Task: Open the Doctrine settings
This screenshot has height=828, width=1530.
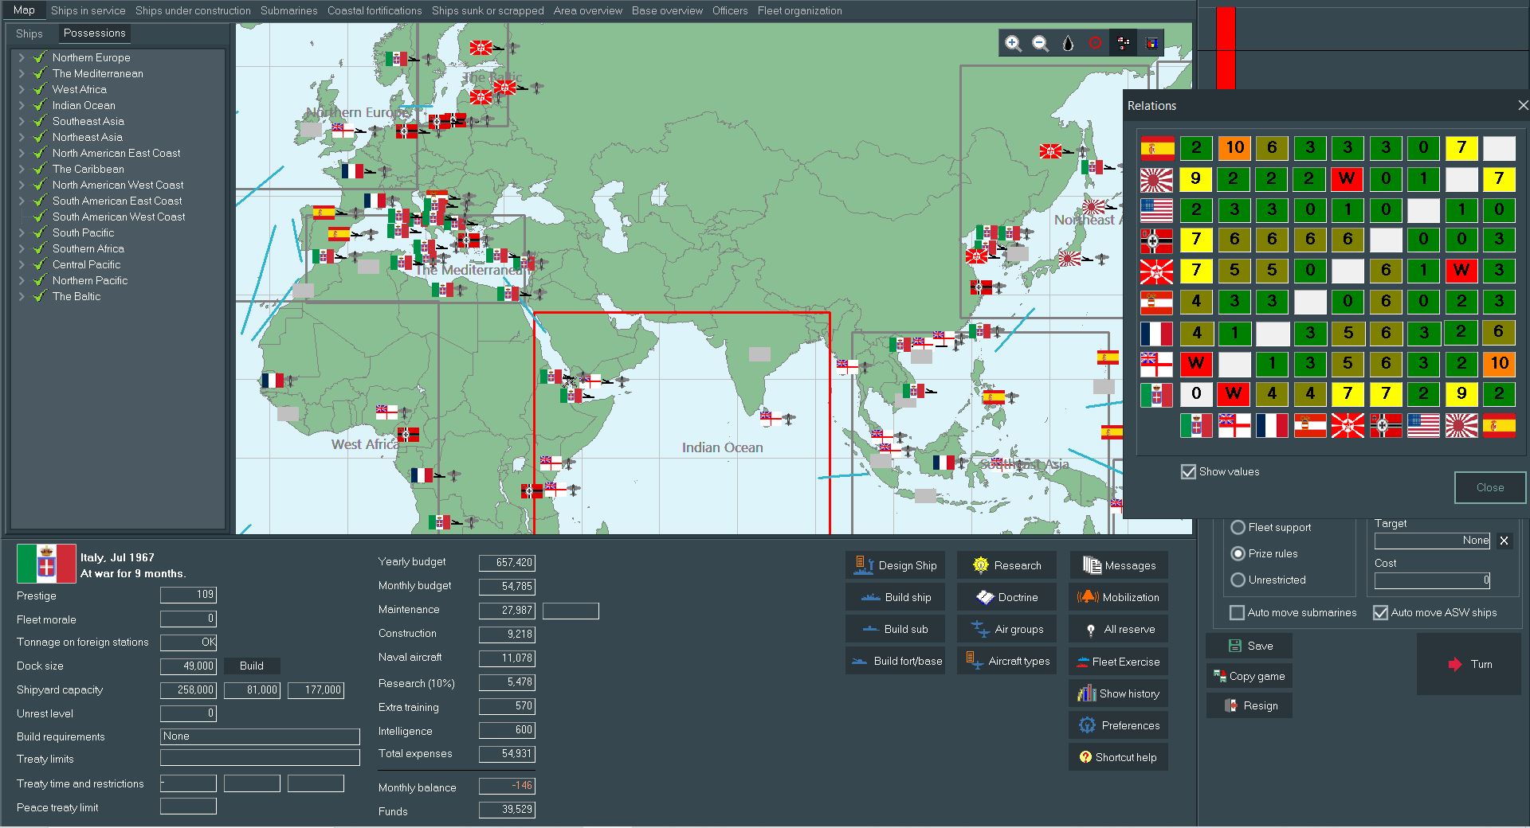Action: (x=1006, y=597)
